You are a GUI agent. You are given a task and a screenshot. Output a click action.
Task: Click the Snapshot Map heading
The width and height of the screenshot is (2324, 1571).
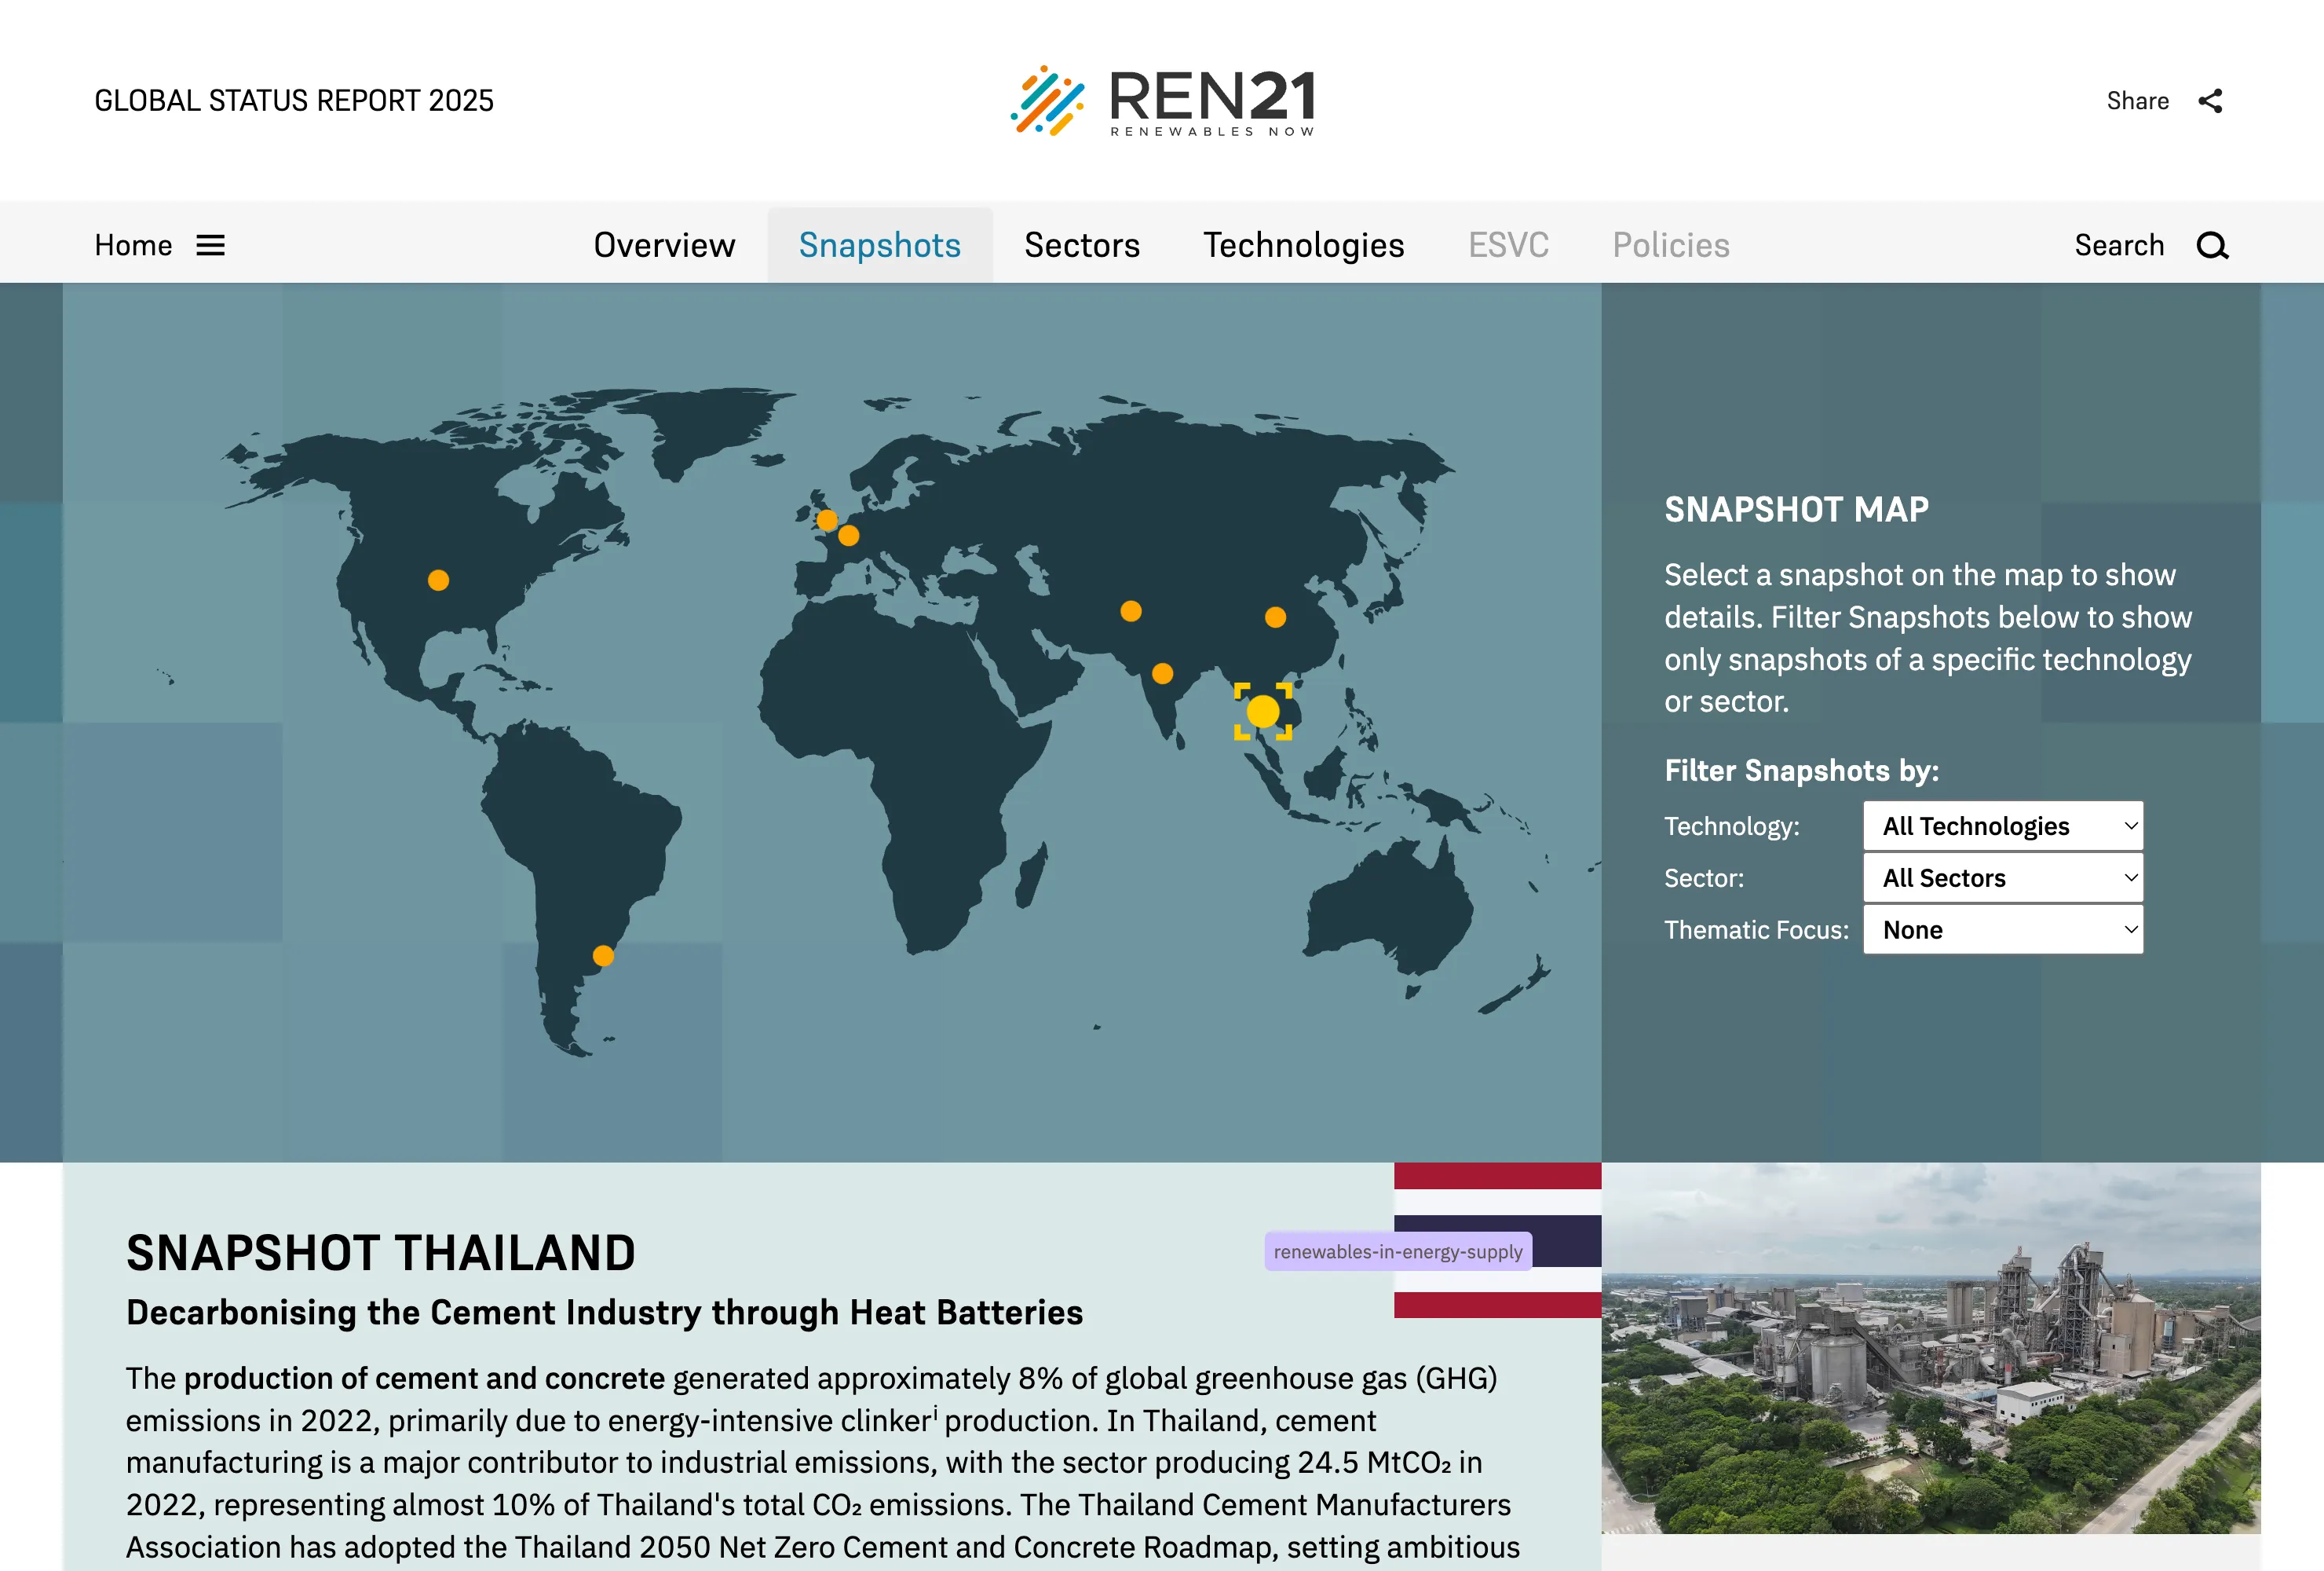[1796, 511]
